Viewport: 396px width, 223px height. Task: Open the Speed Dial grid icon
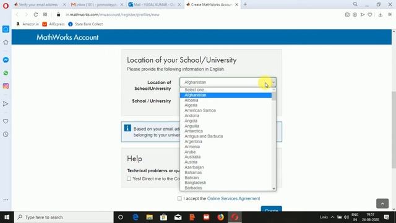pos(45,15)
